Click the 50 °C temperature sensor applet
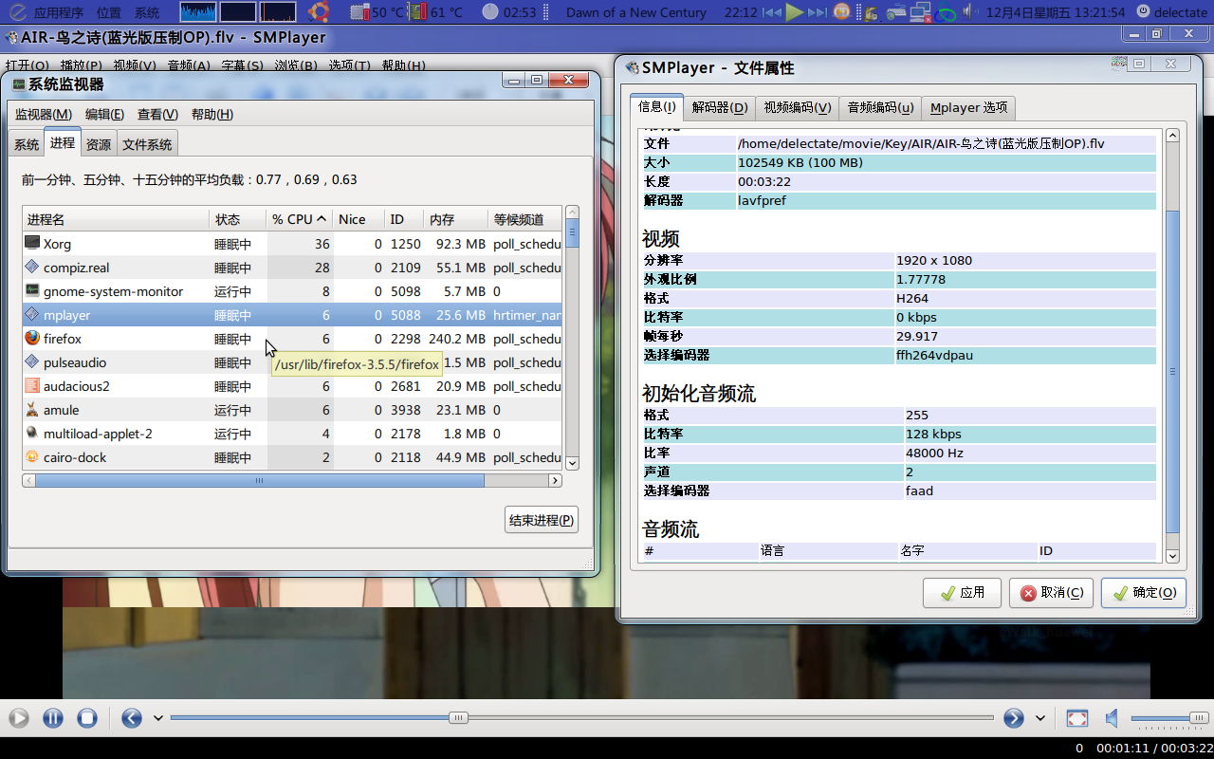 [x=379, y=12]
